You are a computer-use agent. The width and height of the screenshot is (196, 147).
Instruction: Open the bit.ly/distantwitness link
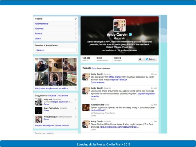click(127, 50)
